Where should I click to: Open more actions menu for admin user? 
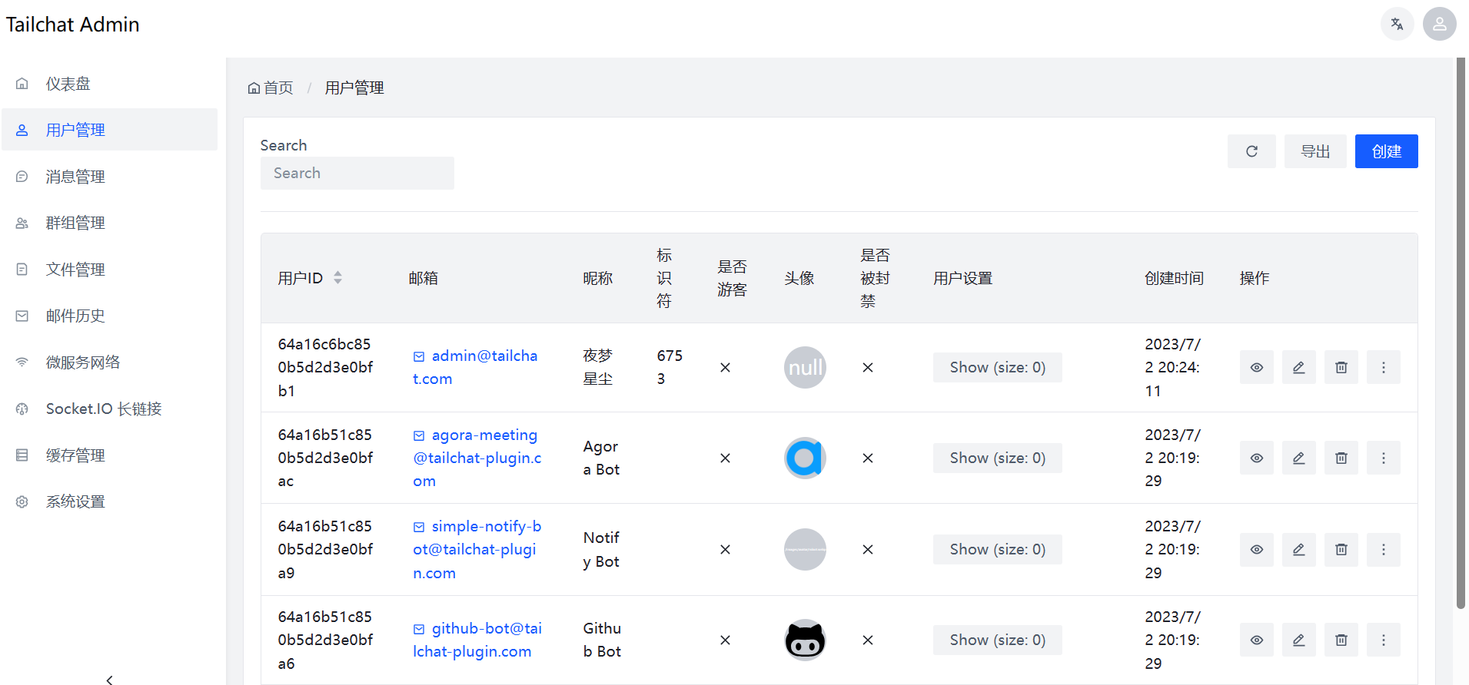pos(1383,368)
